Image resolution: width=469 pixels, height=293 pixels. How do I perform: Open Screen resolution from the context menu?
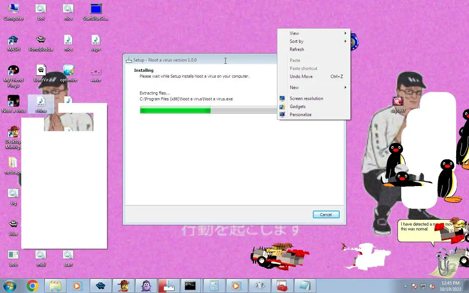pos(314,99)
